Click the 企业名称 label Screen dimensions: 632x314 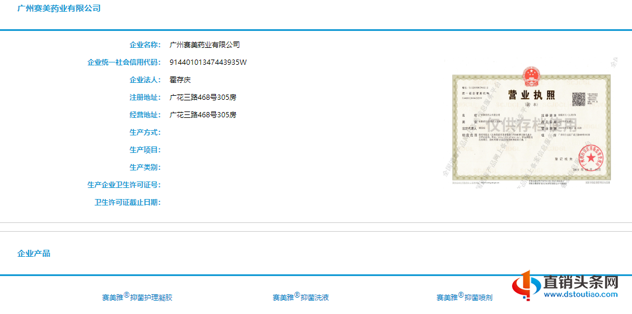pyautogui.click(x=145, y=44)
